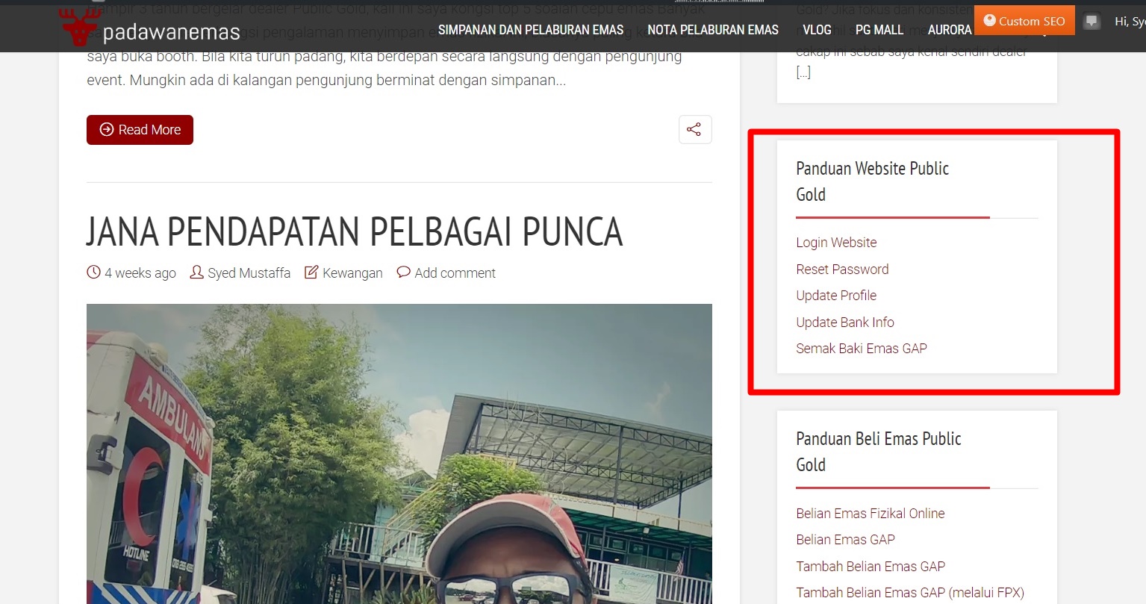
Task: Open the Reset Password guide link
Action: (x=842, y=270)
